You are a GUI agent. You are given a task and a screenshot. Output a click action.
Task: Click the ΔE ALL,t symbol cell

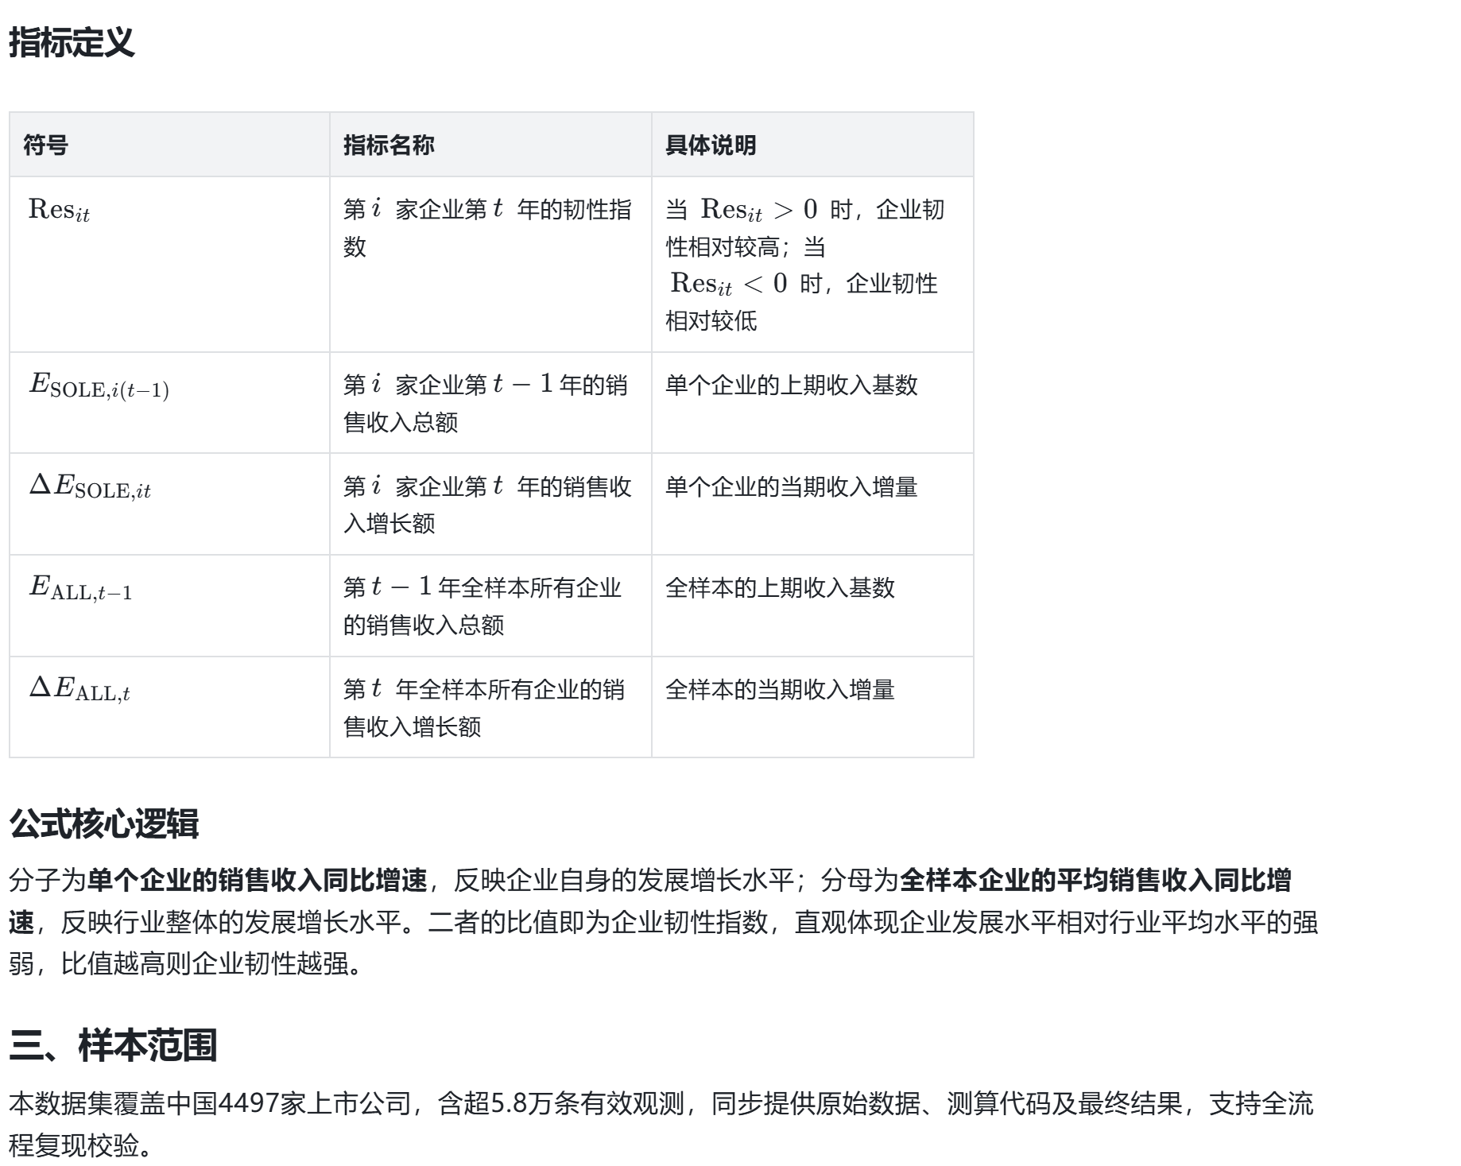tap(79, 689)
